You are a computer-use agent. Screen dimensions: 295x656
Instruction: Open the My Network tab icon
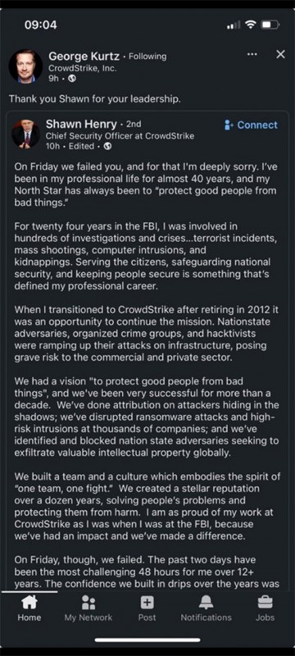pyautogui.click(x=88, y=603)
